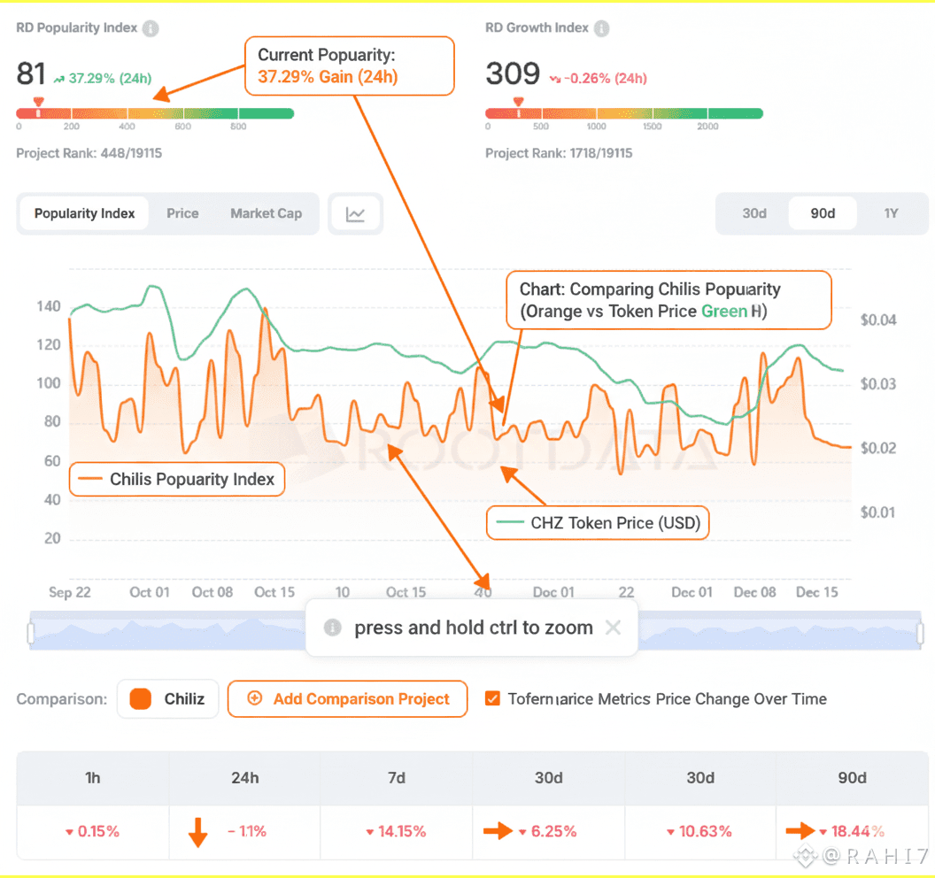Viewport: 935px width, 878px height.
Task: Click the RD Popularity Index info icon
Action: [x=151, y=28]
